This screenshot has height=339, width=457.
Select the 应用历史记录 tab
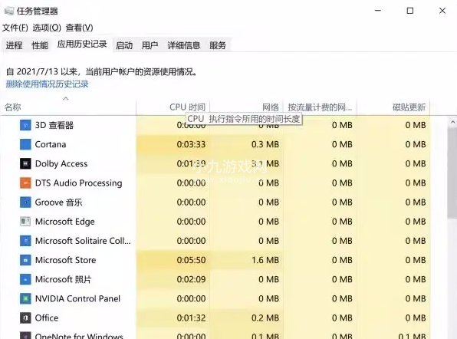82,44
